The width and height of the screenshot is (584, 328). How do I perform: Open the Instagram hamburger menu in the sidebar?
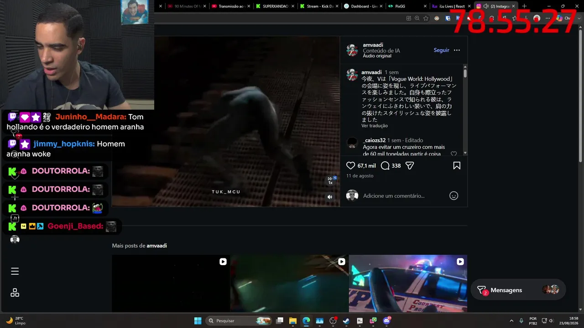click(15, 272)
